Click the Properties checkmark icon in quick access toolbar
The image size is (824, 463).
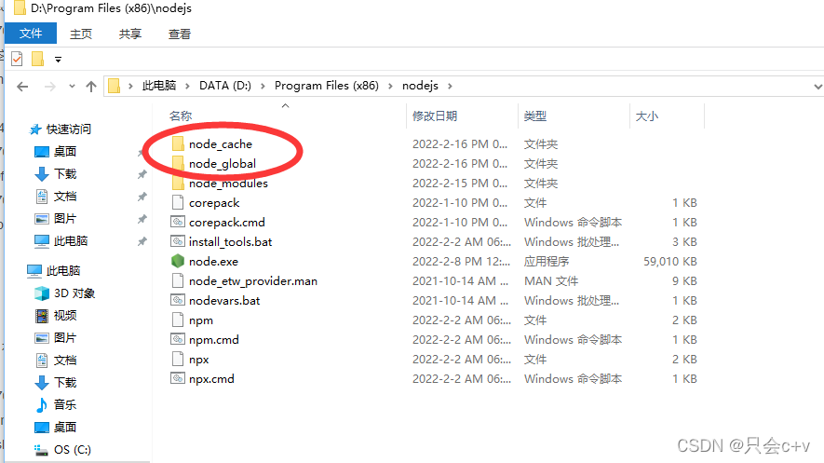tap(17, 59)
